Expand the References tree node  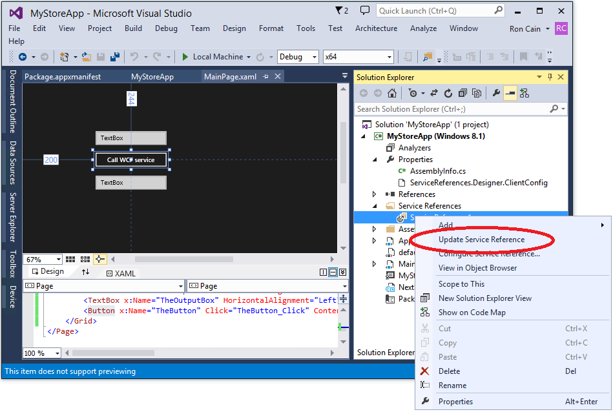tap(374, 194)
